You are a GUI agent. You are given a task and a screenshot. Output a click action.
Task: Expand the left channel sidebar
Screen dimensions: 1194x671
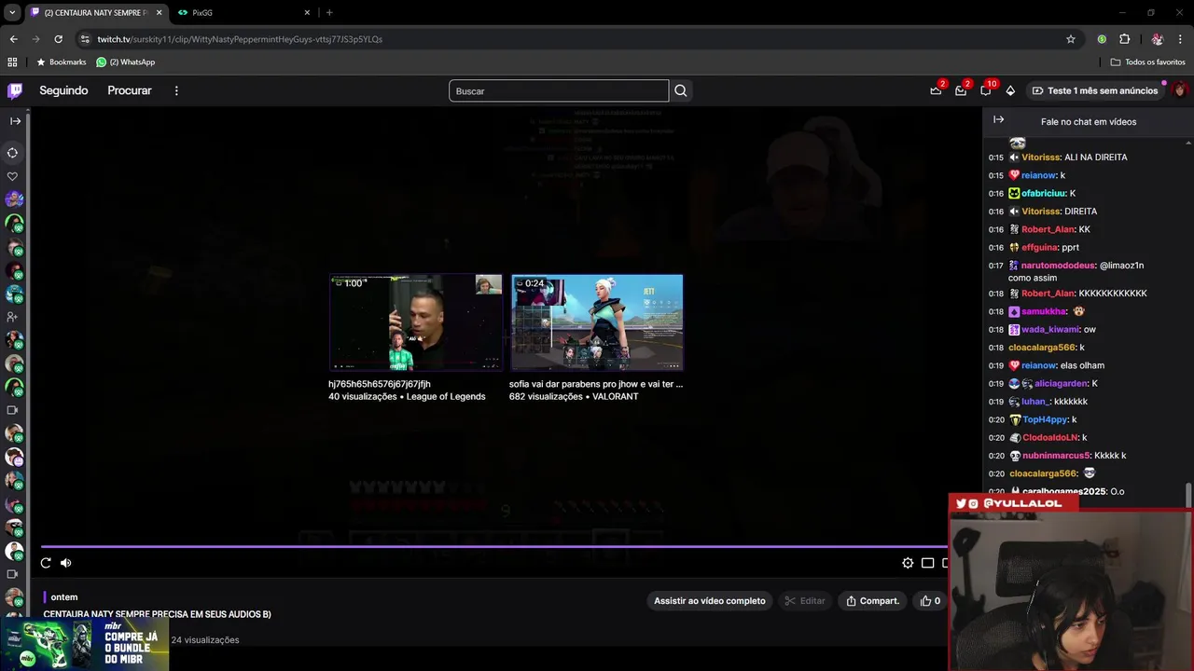pyautogui.click(x=15, y=121)
